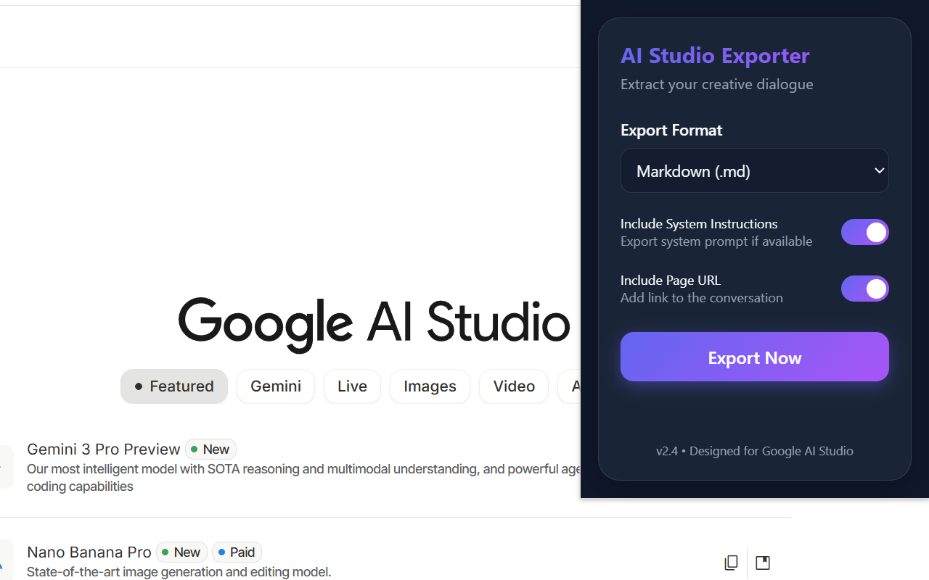This screenshot has height=580, width=929.
Task: Click the 'v2.4 • Designed for Google AI Studio' footer
Action: click(x=755, y=451)
